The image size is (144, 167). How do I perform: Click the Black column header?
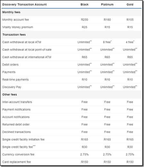(x=85, y=4)
